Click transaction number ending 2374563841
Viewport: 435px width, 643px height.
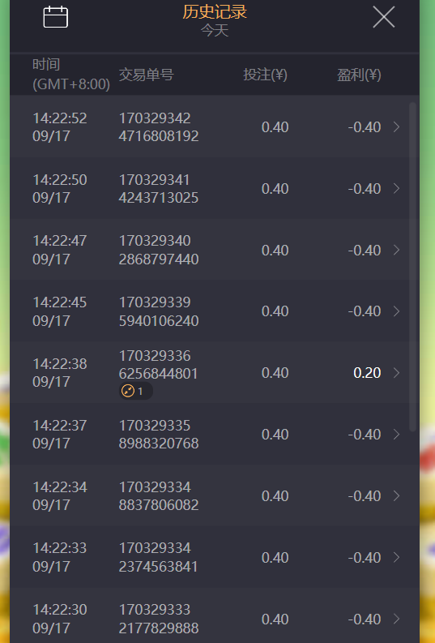coord(159,557)
